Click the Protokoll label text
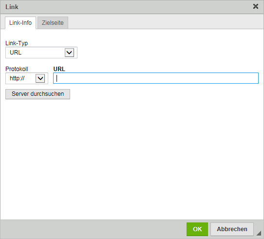 pos(17,69)
